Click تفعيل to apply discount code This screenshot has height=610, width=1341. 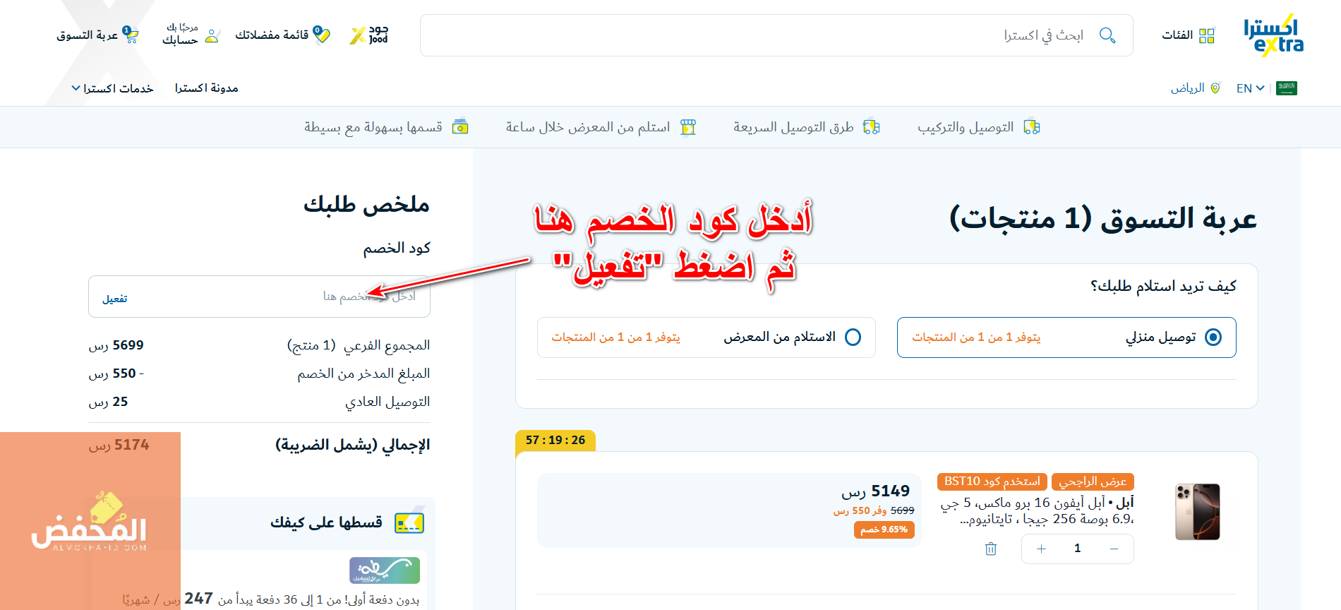coord(114,298)
